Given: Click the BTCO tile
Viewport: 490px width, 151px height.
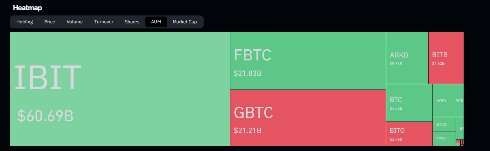Looking at the screenshot, I should coord(444,124).
